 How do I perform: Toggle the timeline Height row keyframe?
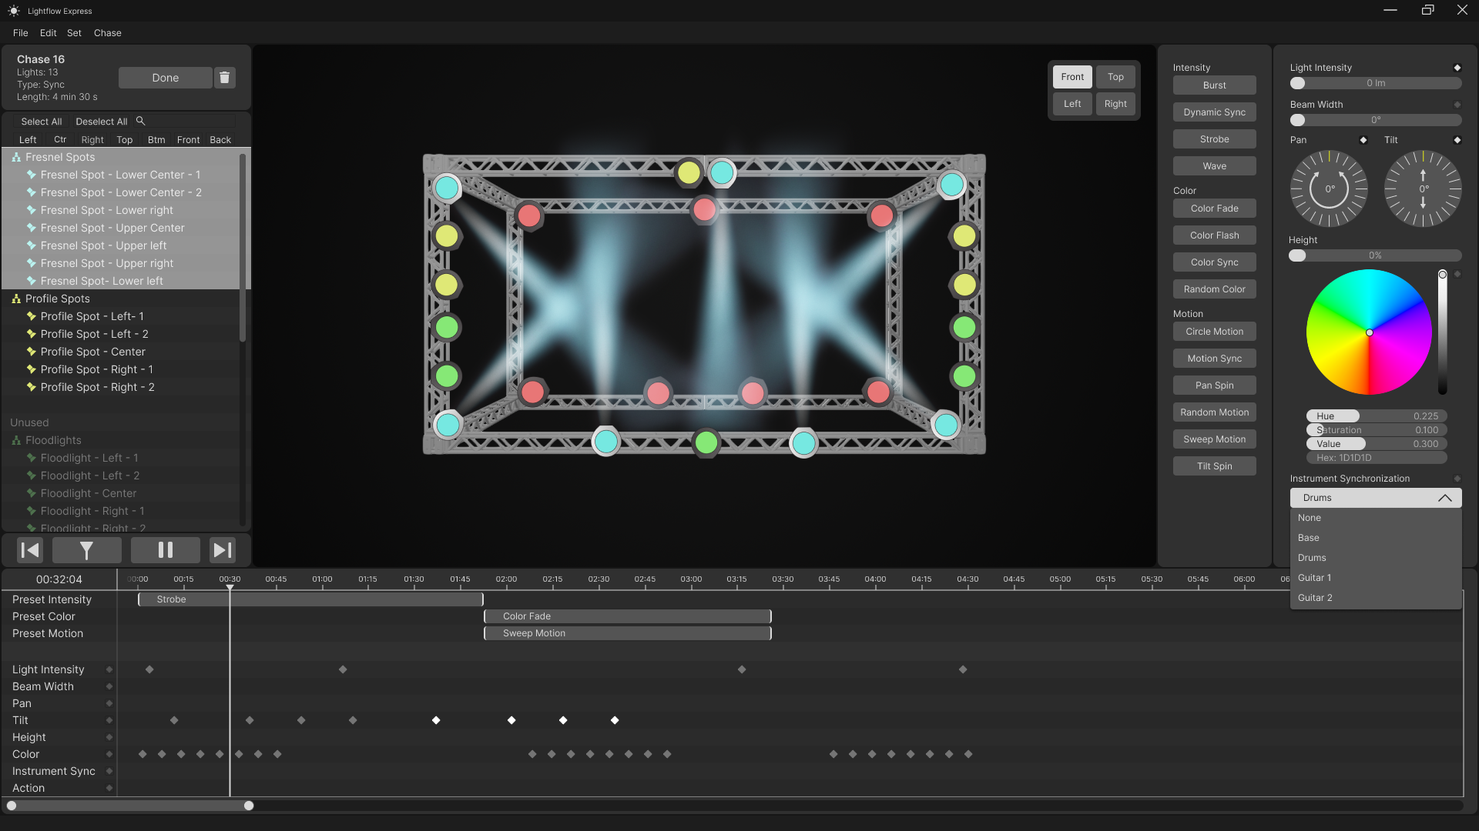click(109, 737)
